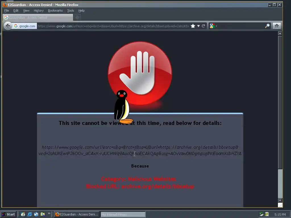Open the Tools menu
This screenshot has height=218, width=291.
pos(70,11)
